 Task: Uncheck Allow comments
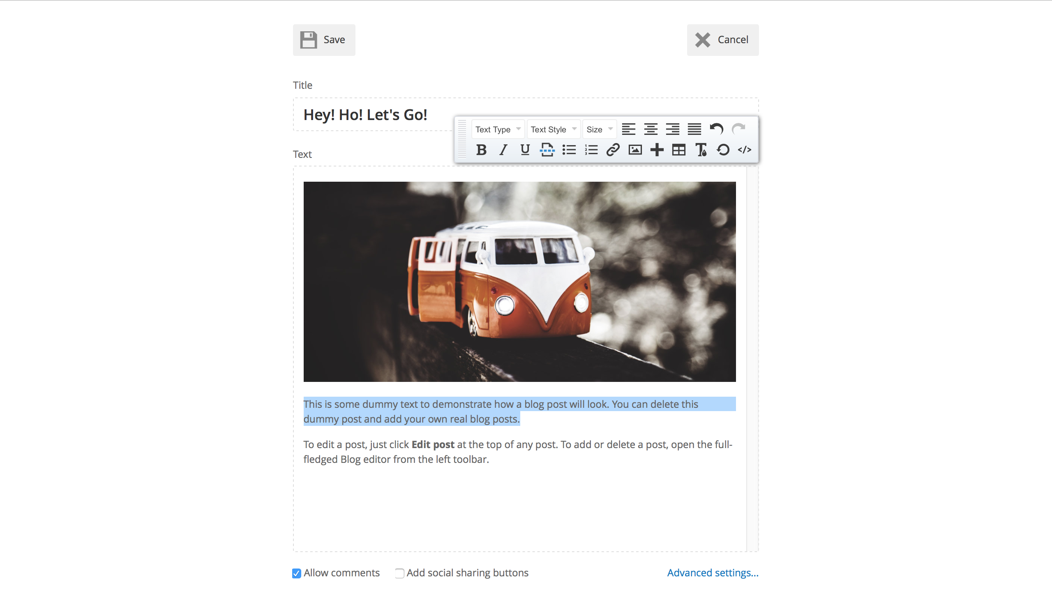pos(296,573)
